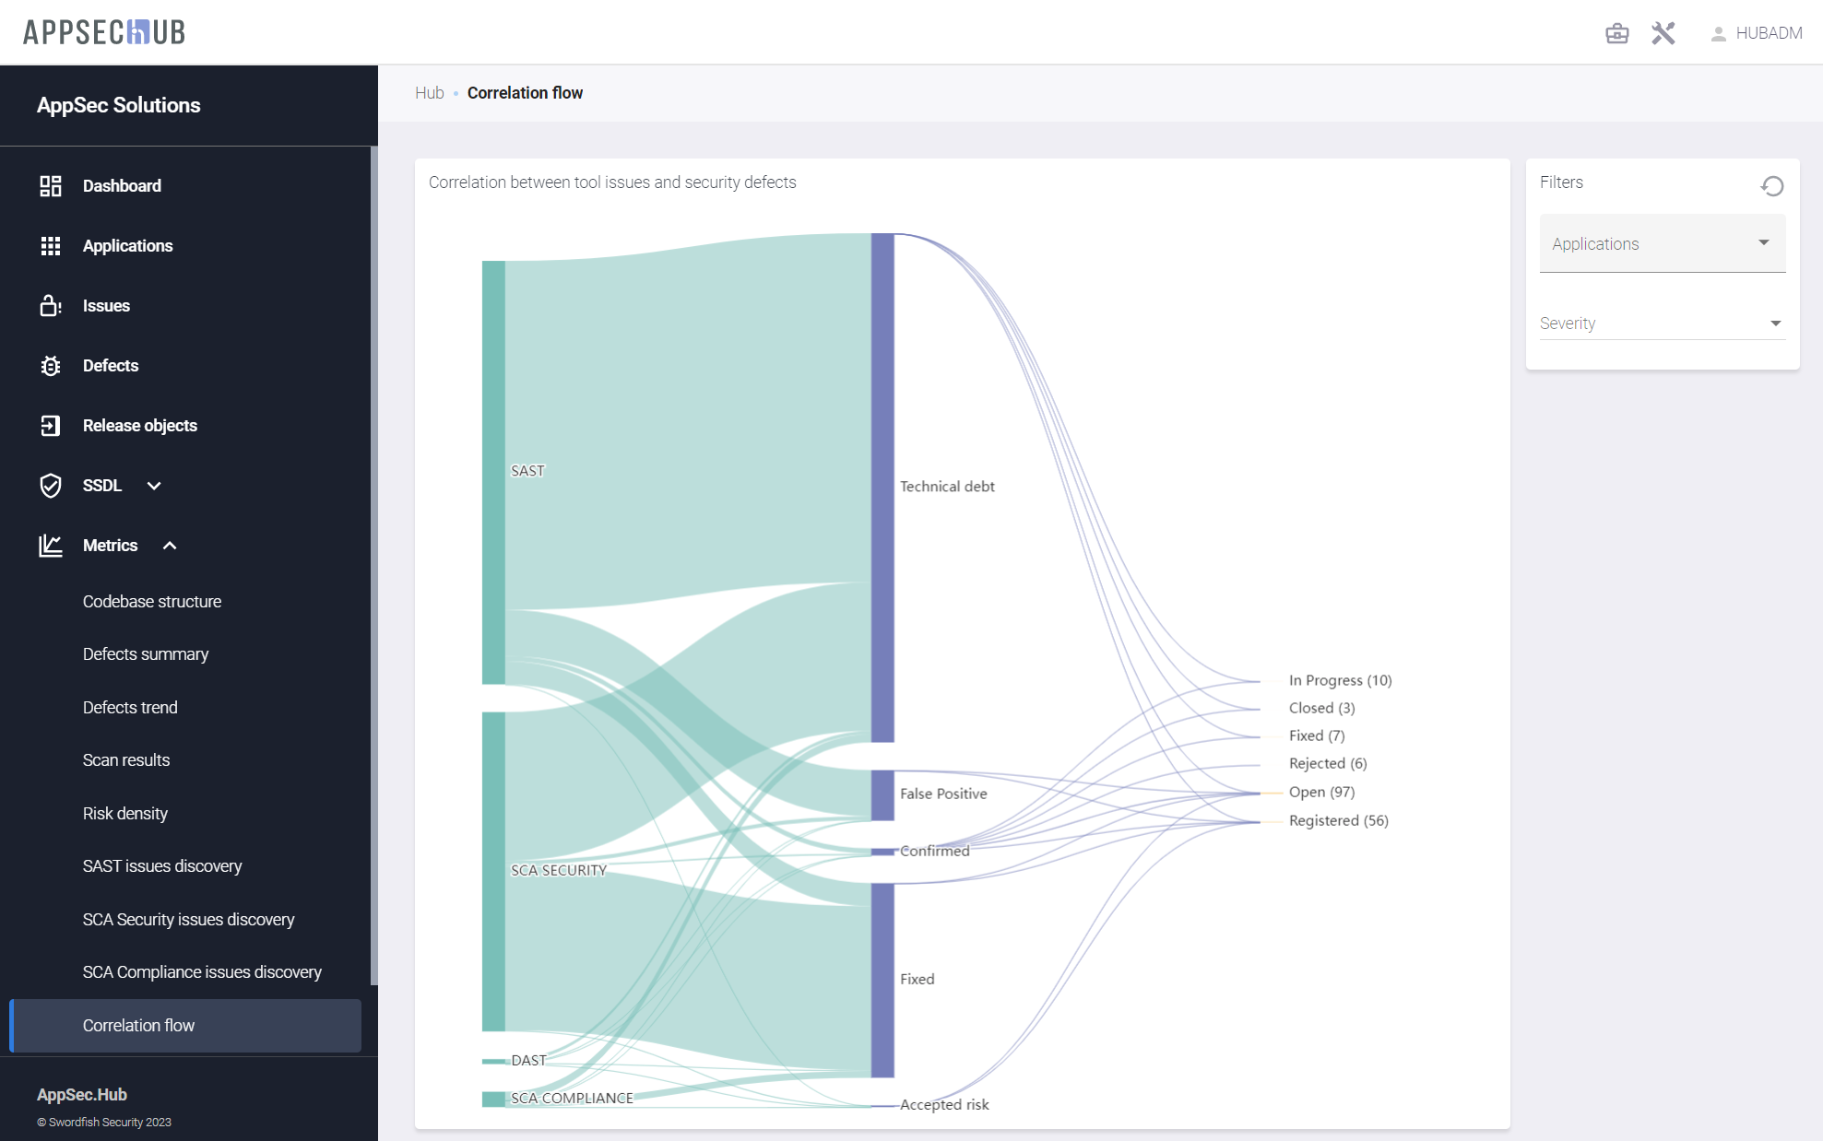The width and height of the screenshot is (1823, 1141).
Task: Click the toolbox icon in header
Action: tap(1616, 33)
